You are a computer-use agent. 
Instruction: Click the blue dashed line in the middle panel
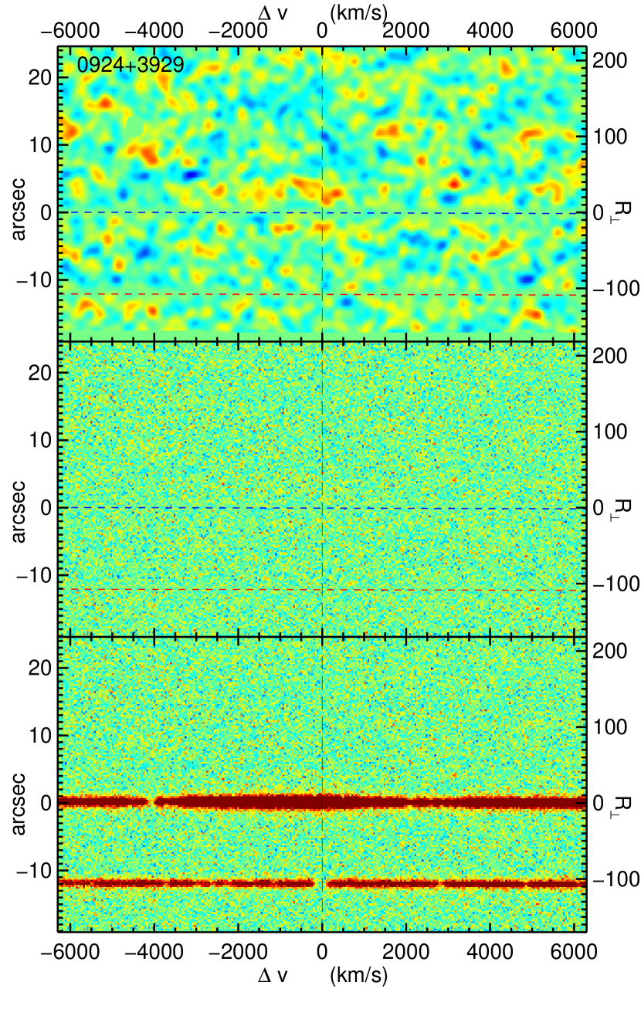(322, 507)
